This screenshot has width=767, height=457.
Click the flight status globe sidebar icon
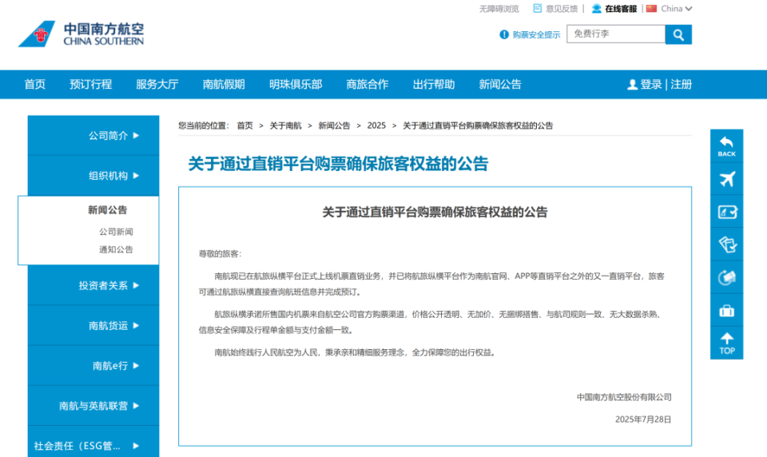point(726,277)
